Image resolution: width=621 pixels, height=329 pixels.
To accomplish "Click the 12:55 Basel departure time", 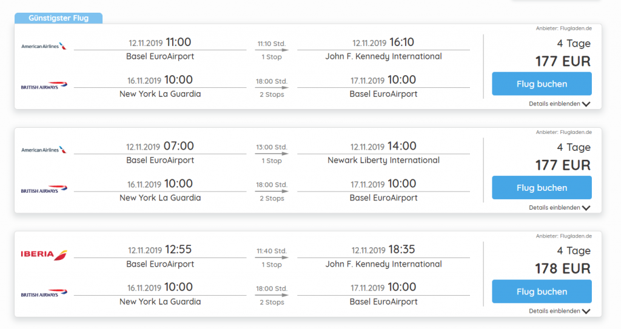I will point(179,250).
